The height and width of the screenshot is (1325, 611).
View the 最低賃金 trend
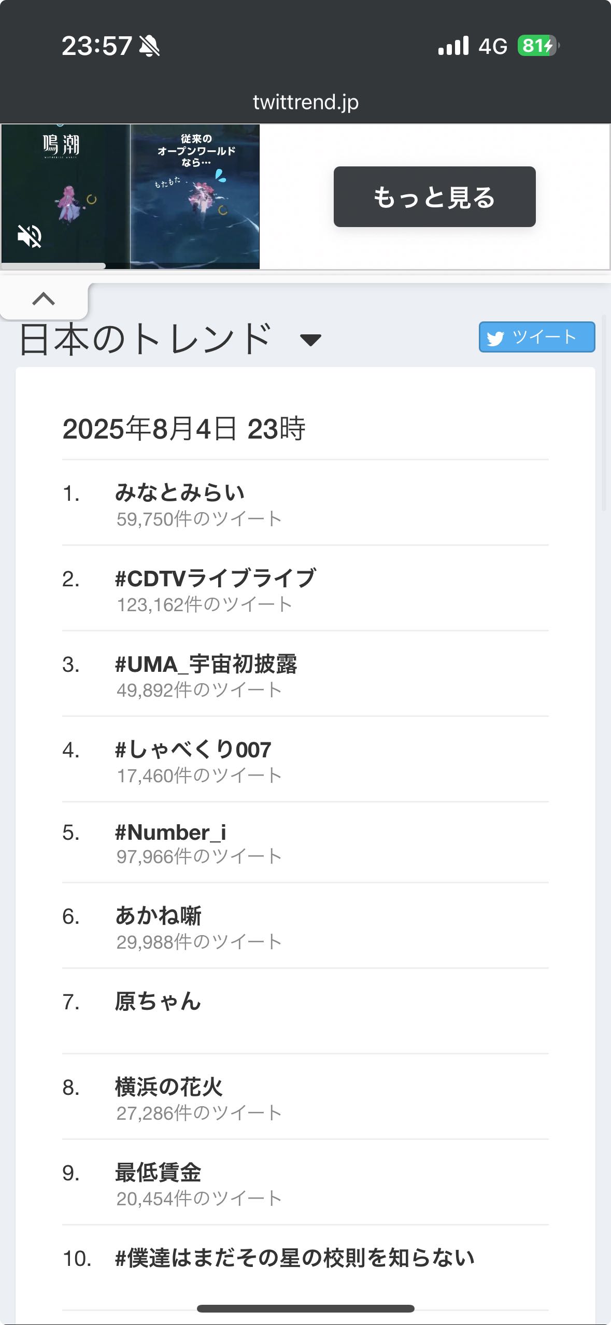(158, 1173)
